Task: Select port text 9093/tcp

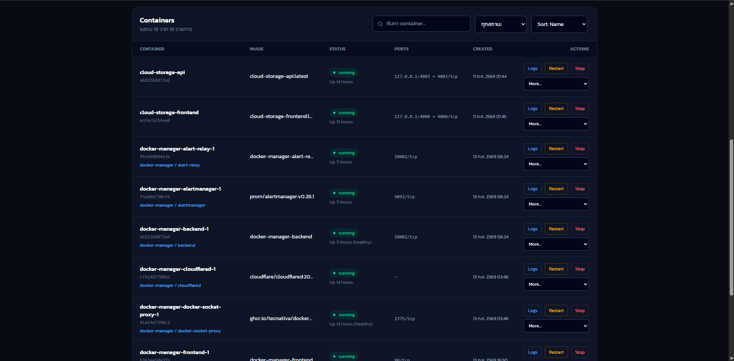Action: point(405,197)
